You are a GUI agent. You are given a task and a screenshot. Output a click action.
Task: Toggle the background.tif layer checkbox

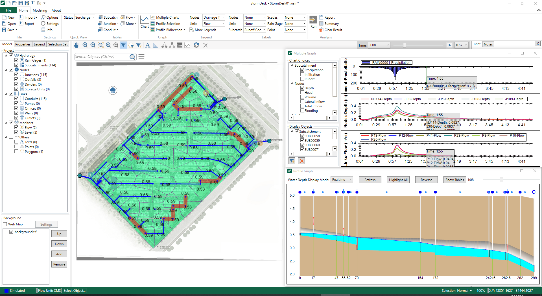[11, 232]
